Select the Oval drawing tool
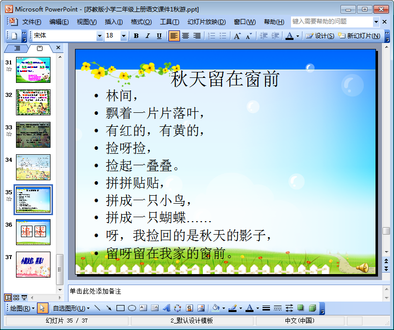The image size is (394, 330). [x=132, y=308]
